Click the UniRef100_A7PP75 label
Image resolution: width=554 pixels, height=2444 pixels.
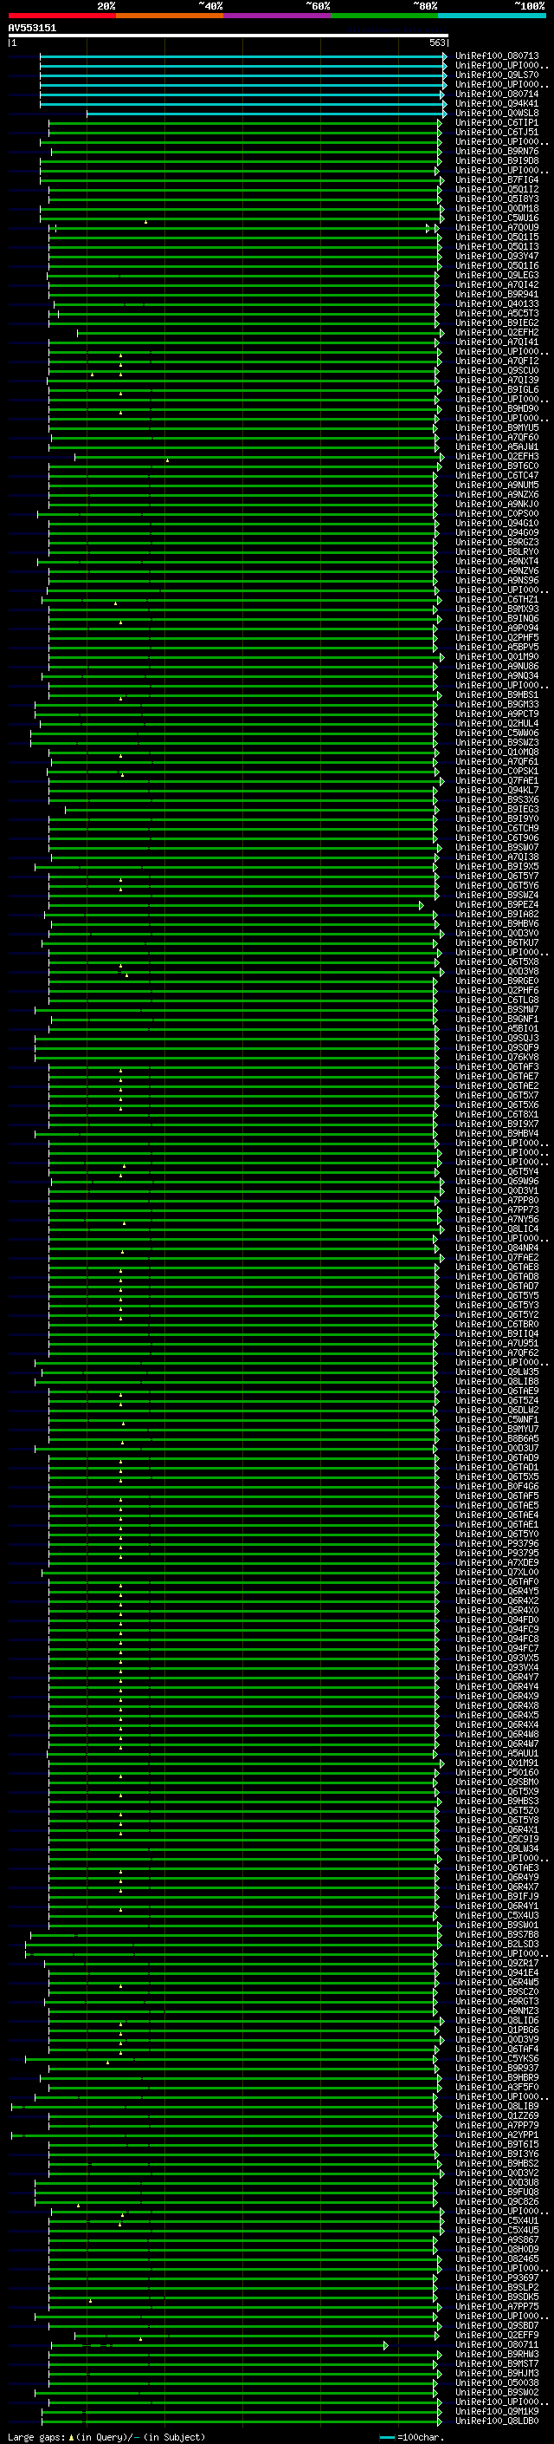[x=497, y=2305]
